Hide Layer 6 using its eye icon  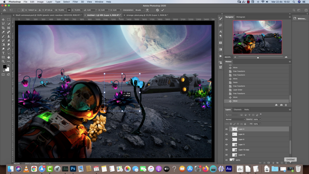point(226,140)
